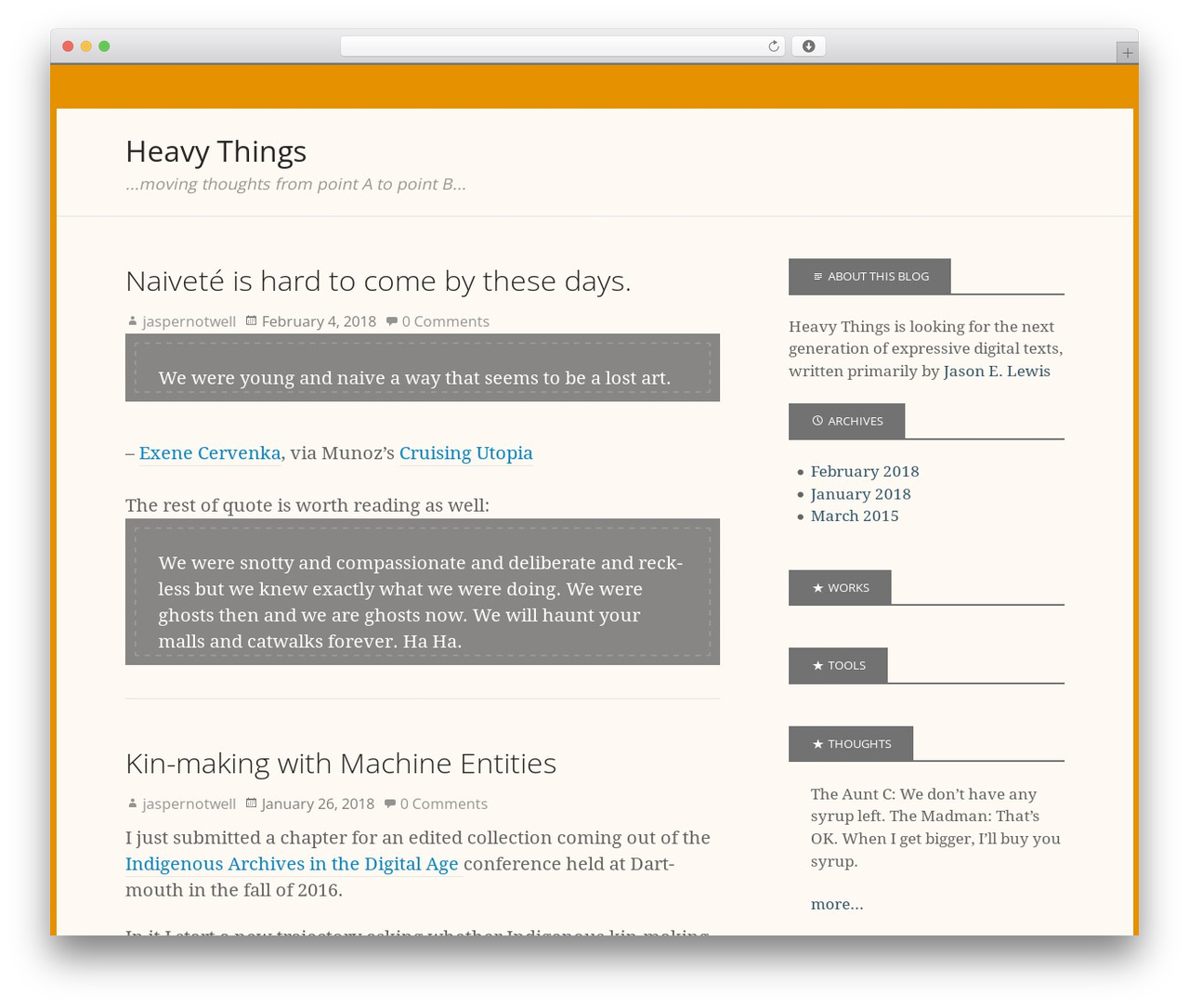The height and width of the screenshot is (1007, 1189).
Task: Click the calendar icon beside February 4, 2018
Action: coord(251,320)
